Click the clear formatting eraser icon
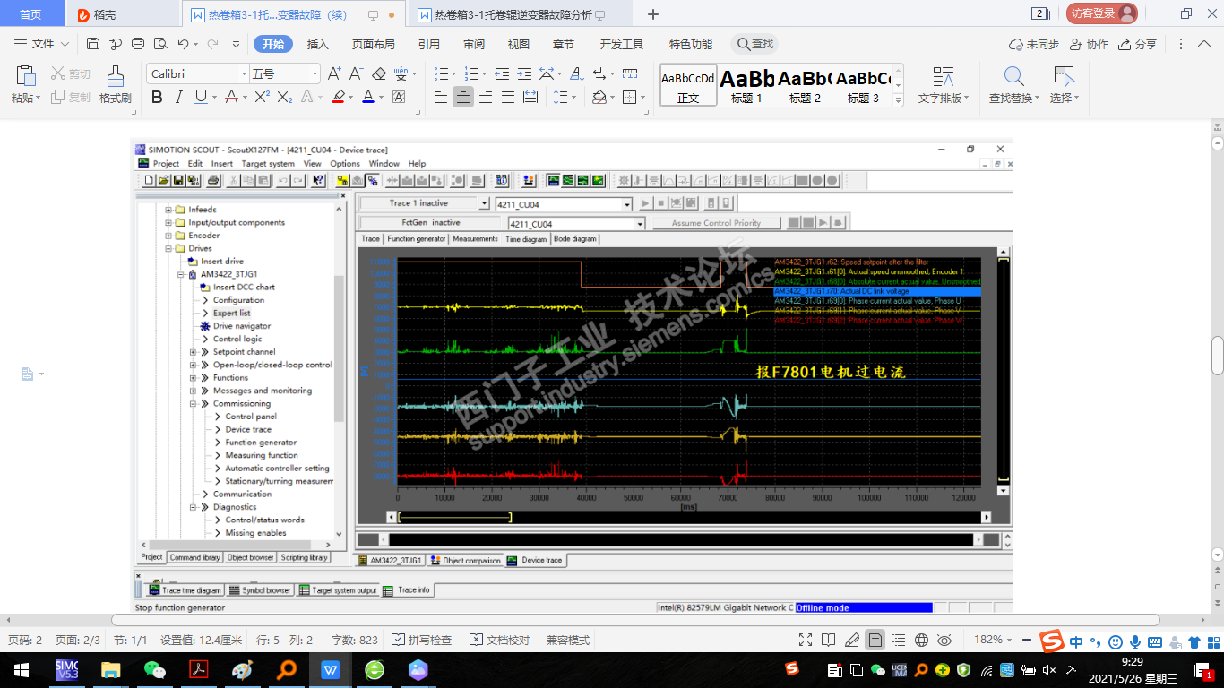This screenshot has height=688, width=1224. (378, 73)
